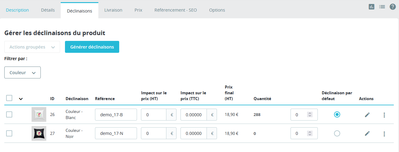Open more actions menu for demo_17-B row

point(384,115)
